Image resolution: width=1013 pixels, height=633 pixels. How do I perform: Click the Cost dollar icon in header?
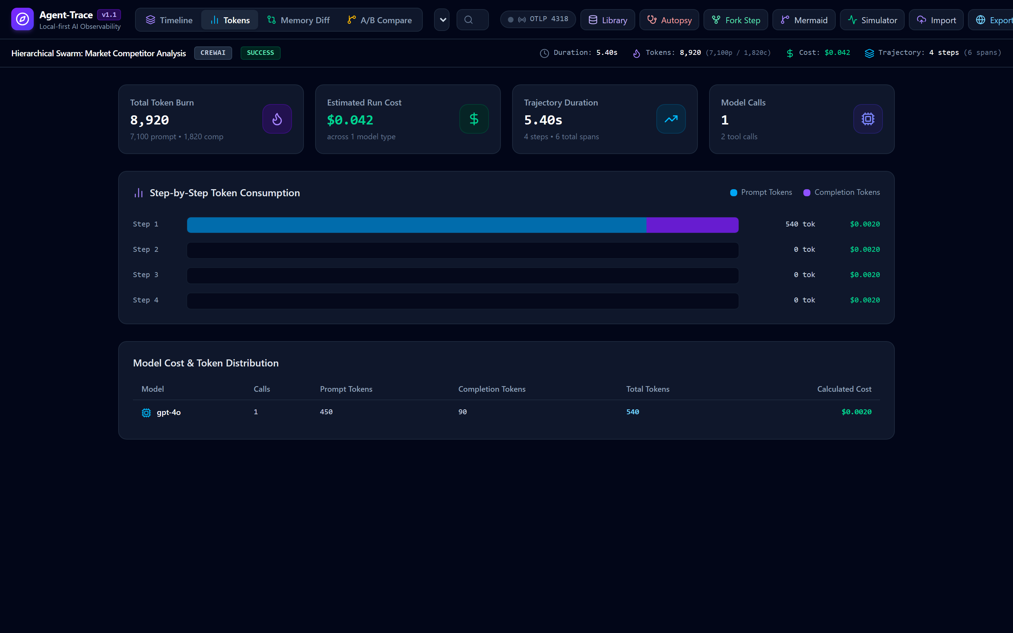(x=789, y=53)
